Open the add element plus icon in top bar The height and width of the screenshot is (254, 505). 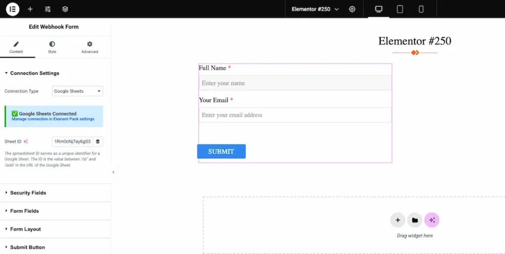coord(30,9)
